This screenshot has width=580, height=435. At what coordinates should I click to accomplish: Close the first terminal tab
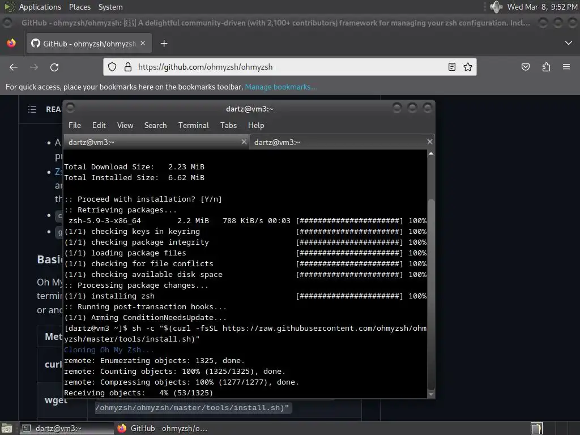pos(244,142)
